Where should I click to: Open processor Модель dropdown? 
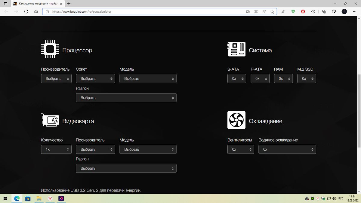[x=148, y=78]
